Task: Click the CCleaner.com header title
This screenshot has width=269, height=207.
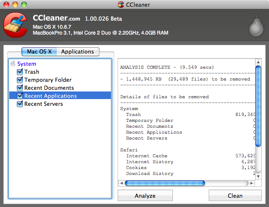Action: click(56, 18)
